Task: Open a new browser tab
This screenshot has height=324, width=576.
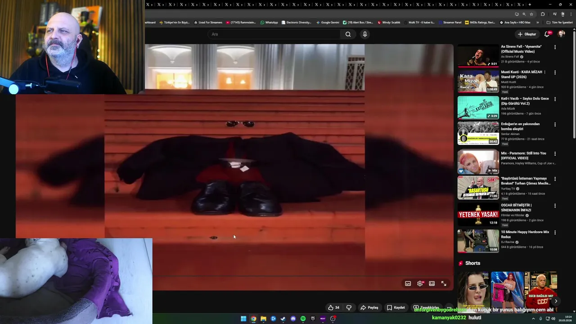Action: (530, 4)
